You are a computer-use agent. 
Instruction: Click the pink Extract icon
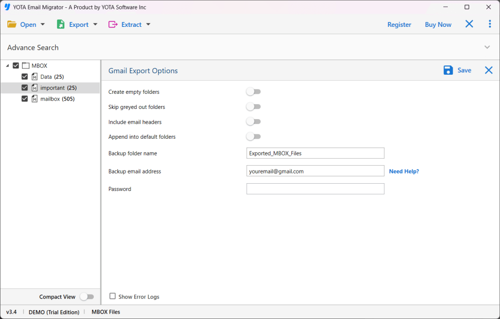coord(113,24)
